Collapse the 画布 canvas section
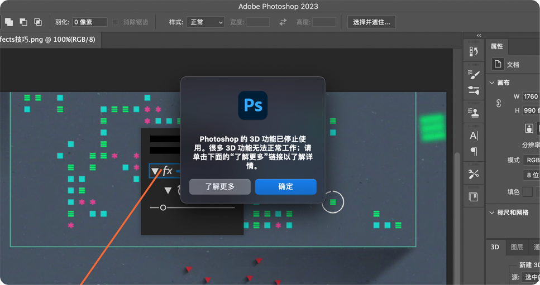 (x=492, y=83)
